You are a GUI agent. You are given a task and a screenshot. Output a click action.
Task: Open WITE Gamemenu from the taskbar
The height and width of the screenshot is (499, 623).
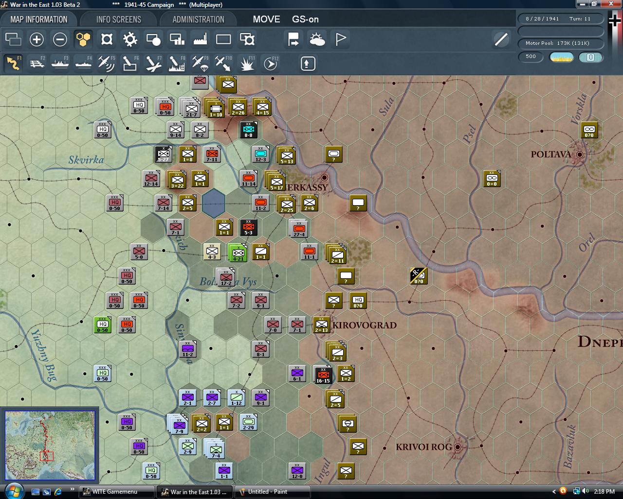click(117, 492)
